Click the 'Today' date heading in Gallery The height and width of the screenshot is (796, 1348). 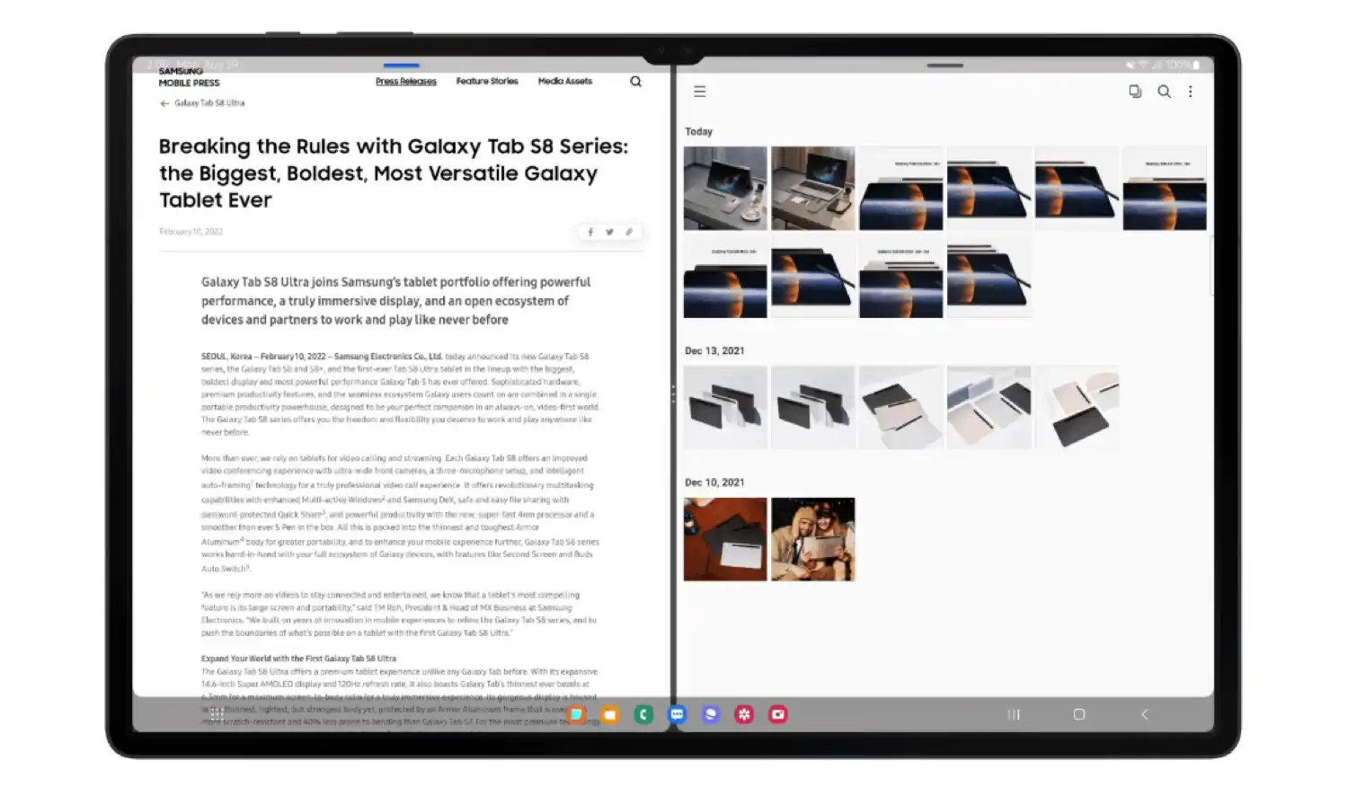[x=698, y=132]
